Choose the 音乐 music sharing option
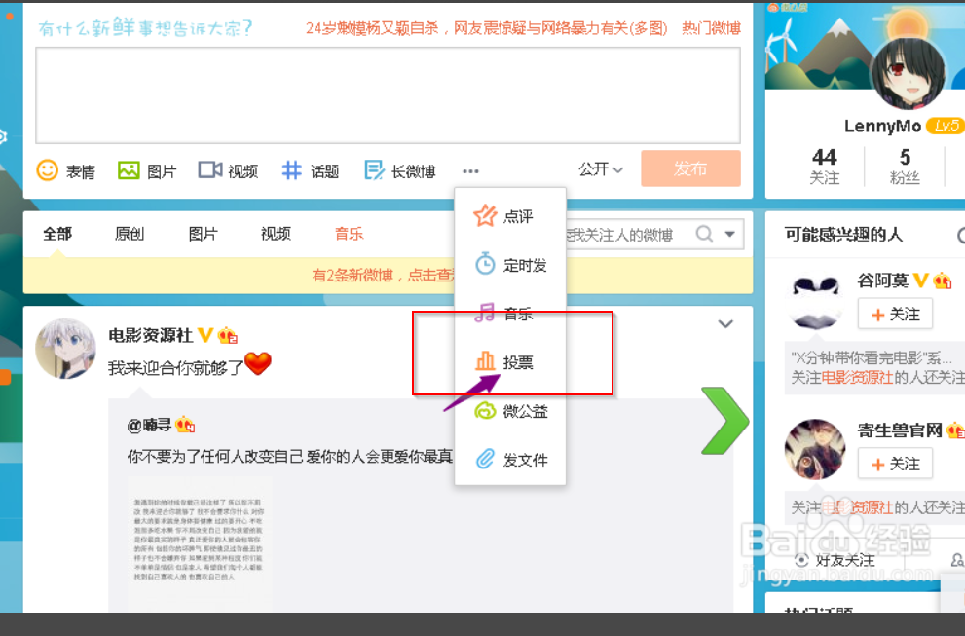The height and width of the screenshot is (636, 965). pyautogui.click(x=510, y=313)
